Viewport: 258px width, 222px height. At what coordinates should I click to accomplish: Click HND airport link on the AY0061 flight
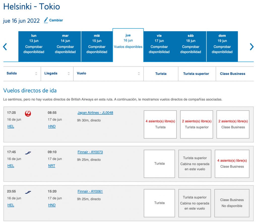[52, 205]
